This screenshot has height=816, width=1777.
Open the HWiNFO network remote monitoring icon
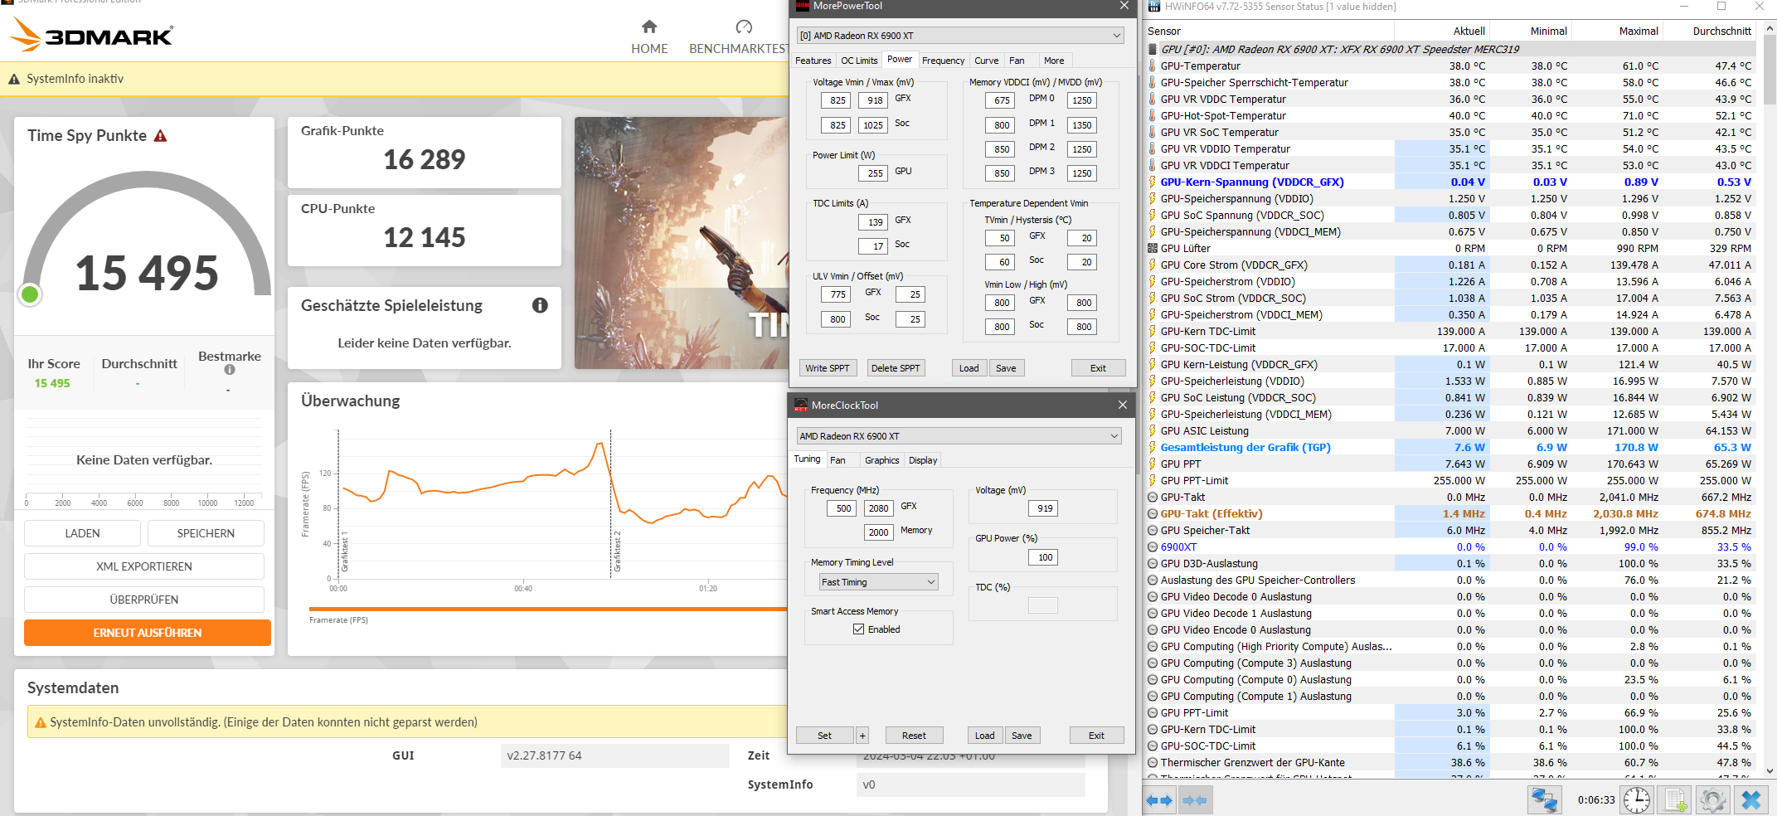pyautogui.click(x=1544, y=800)
